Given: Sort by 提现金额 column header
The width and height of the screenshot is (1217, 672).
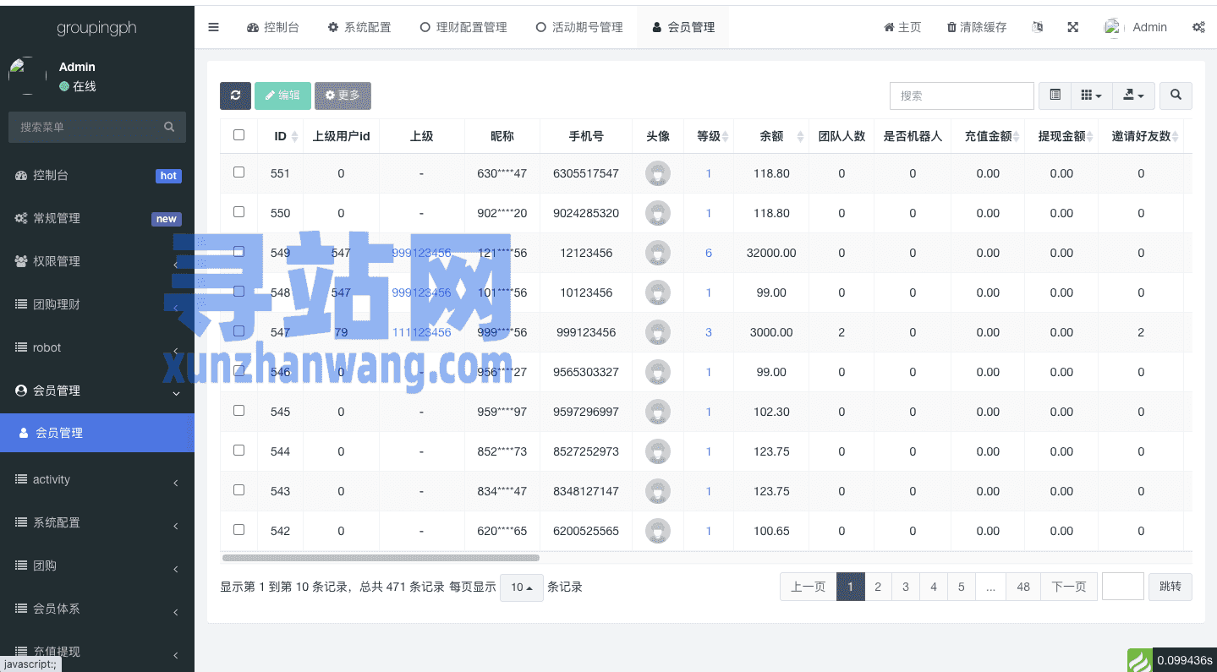Looking at the screenshot, I should tap(1061, 136).
